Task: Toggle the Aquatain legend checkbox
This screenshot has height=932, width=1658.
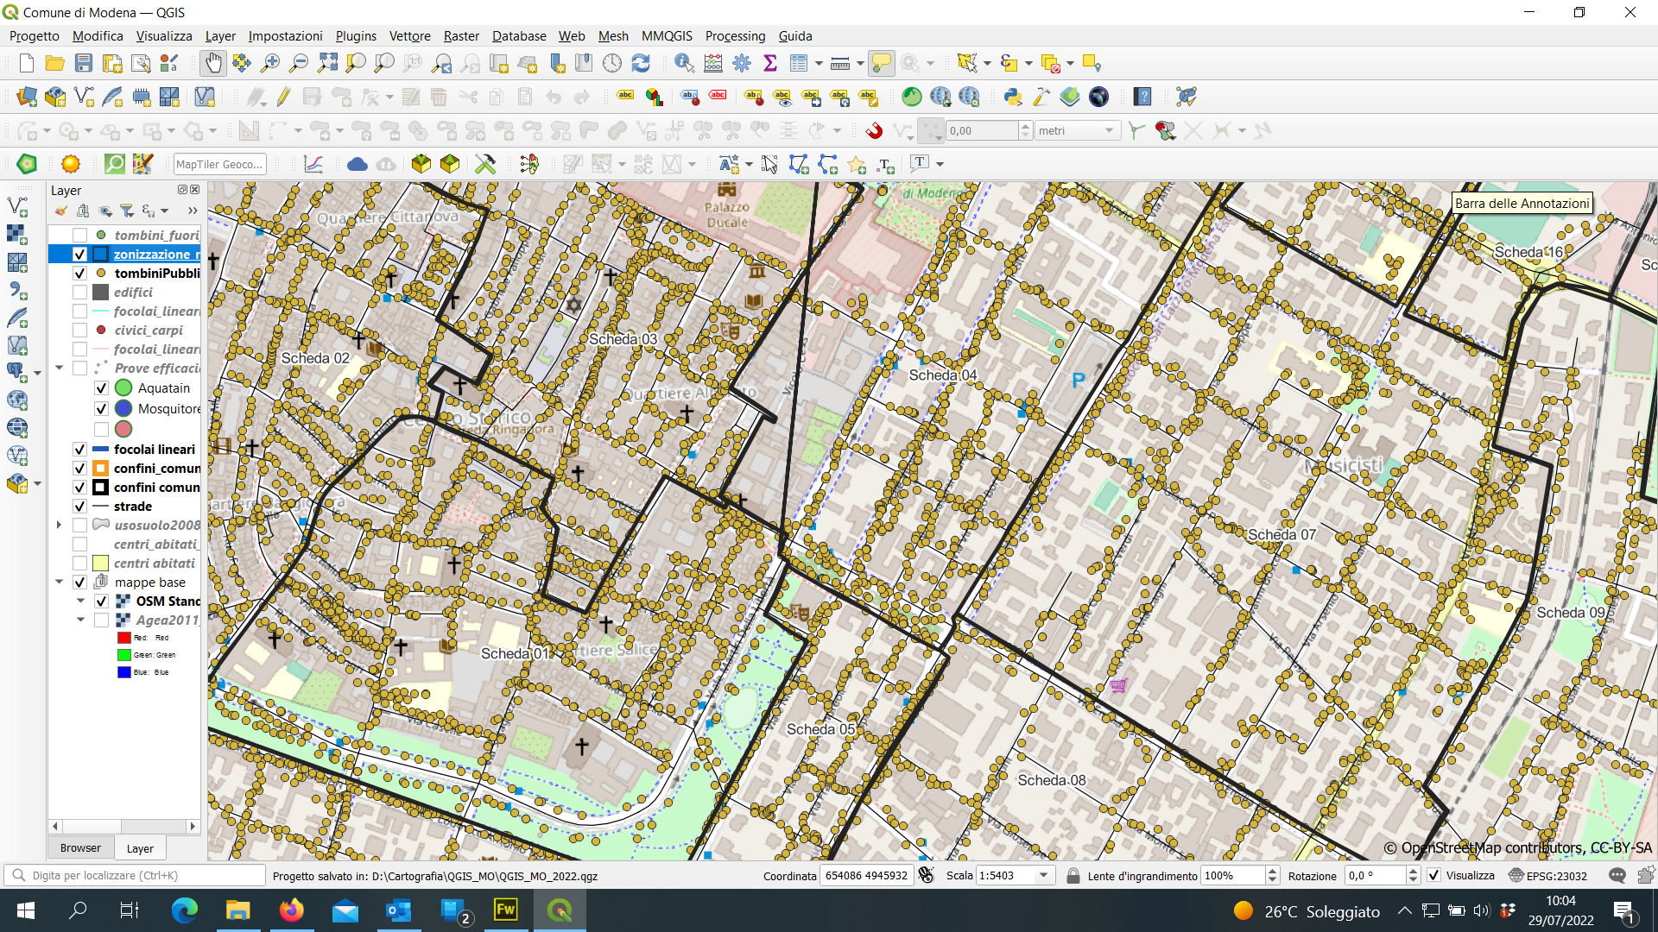Action: (x=101, y=388)
